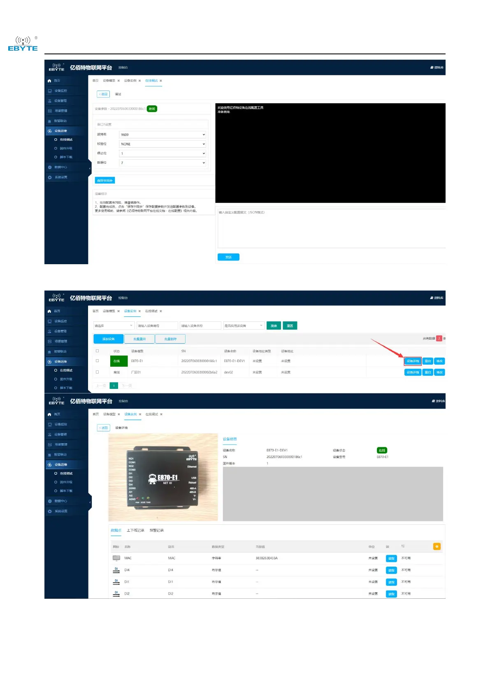The width and height of the screenshot is (490, 693).
Task: Click the 添加设备 button
Action: (x=109, y=339)
